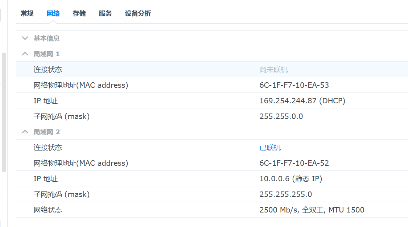
Task: Collapse the 局域网 2 section chevron
Action: 25,132
